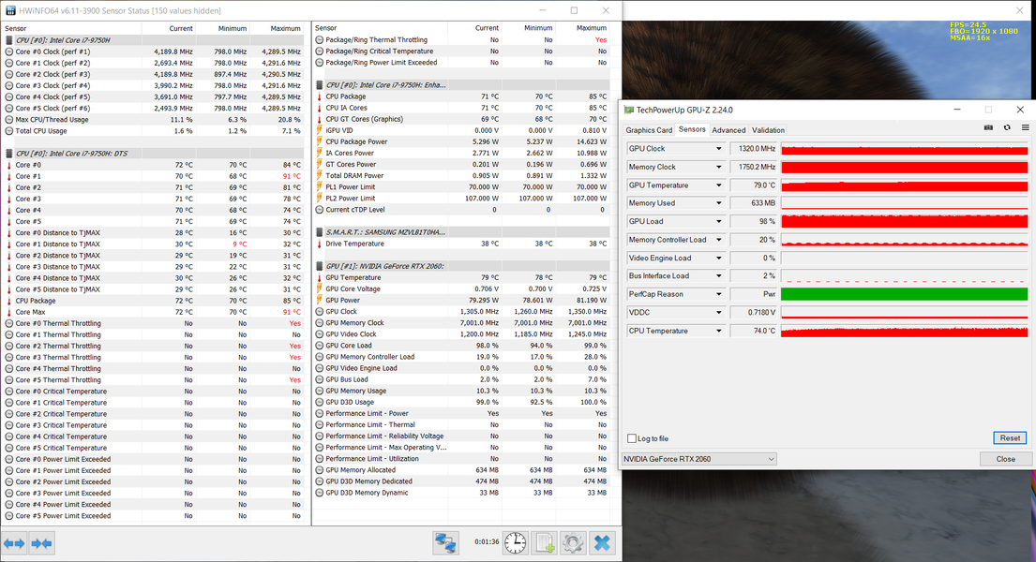Click the logging sheet icon in HWiNFO
This screenshot has width=1036, height=562.
click(544, 543)
